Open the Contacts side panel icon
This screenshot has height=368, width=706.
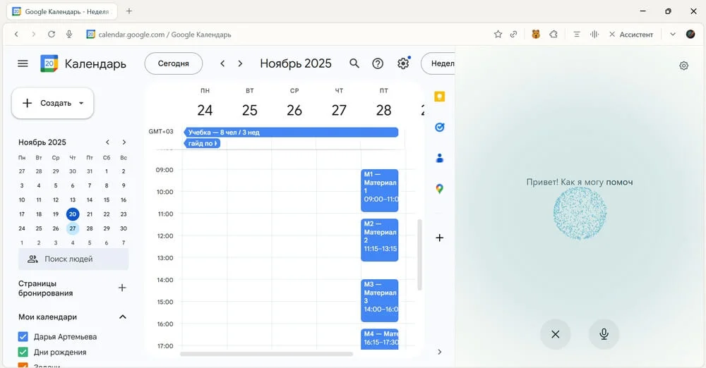point(439,158)
